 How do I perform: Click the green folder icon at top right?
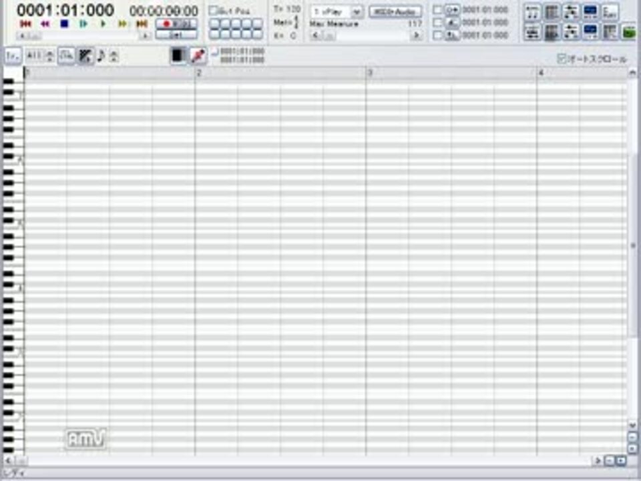(x=630, y=32)
